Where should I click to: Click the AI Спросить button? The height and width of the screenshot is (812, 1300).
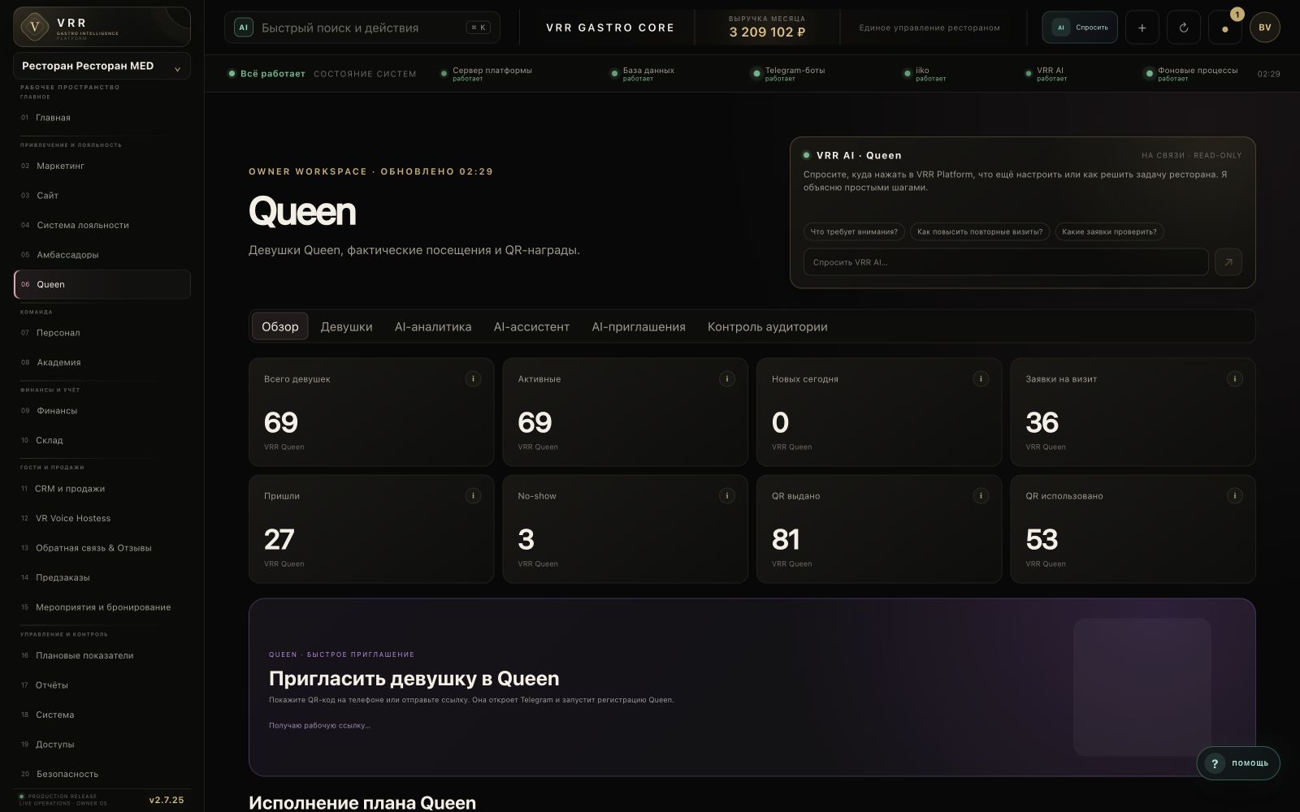pyautogui.click(x=1080, y=28)
